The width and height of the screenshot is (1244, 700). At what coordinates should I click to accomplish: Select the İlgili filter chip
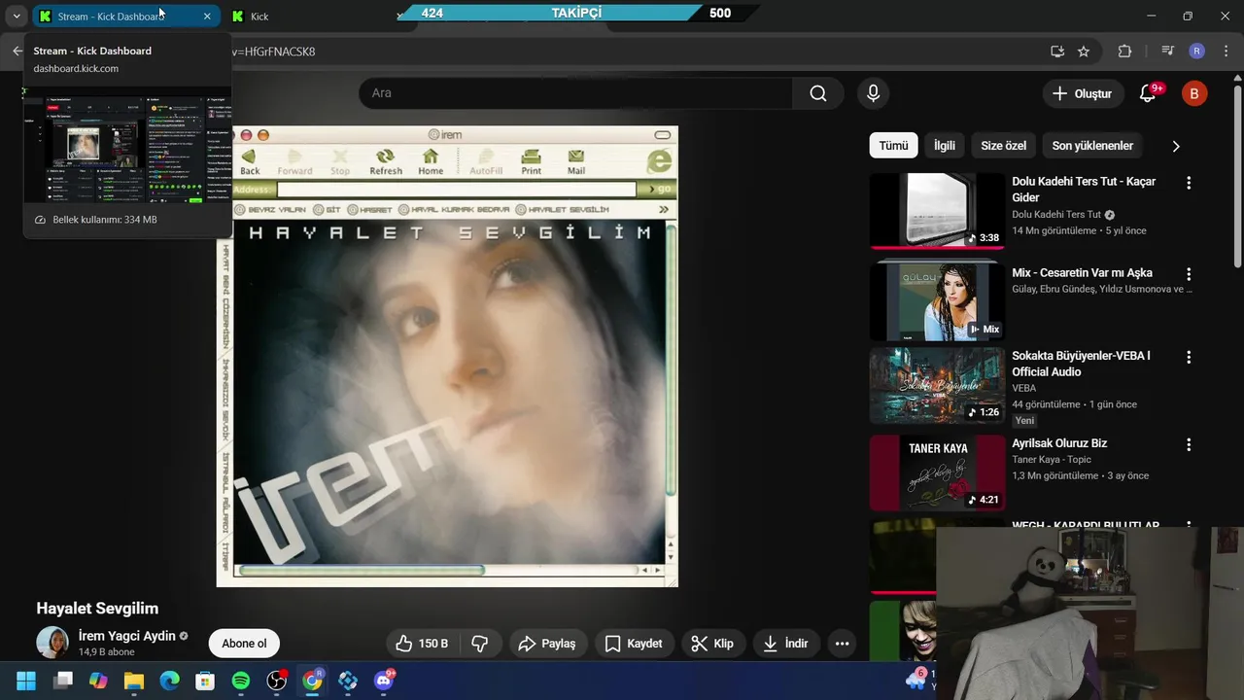pyautogui.click(x=945, y=146)
